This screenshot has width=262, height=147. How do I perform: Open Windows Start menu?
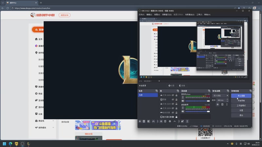coord(4,144)
